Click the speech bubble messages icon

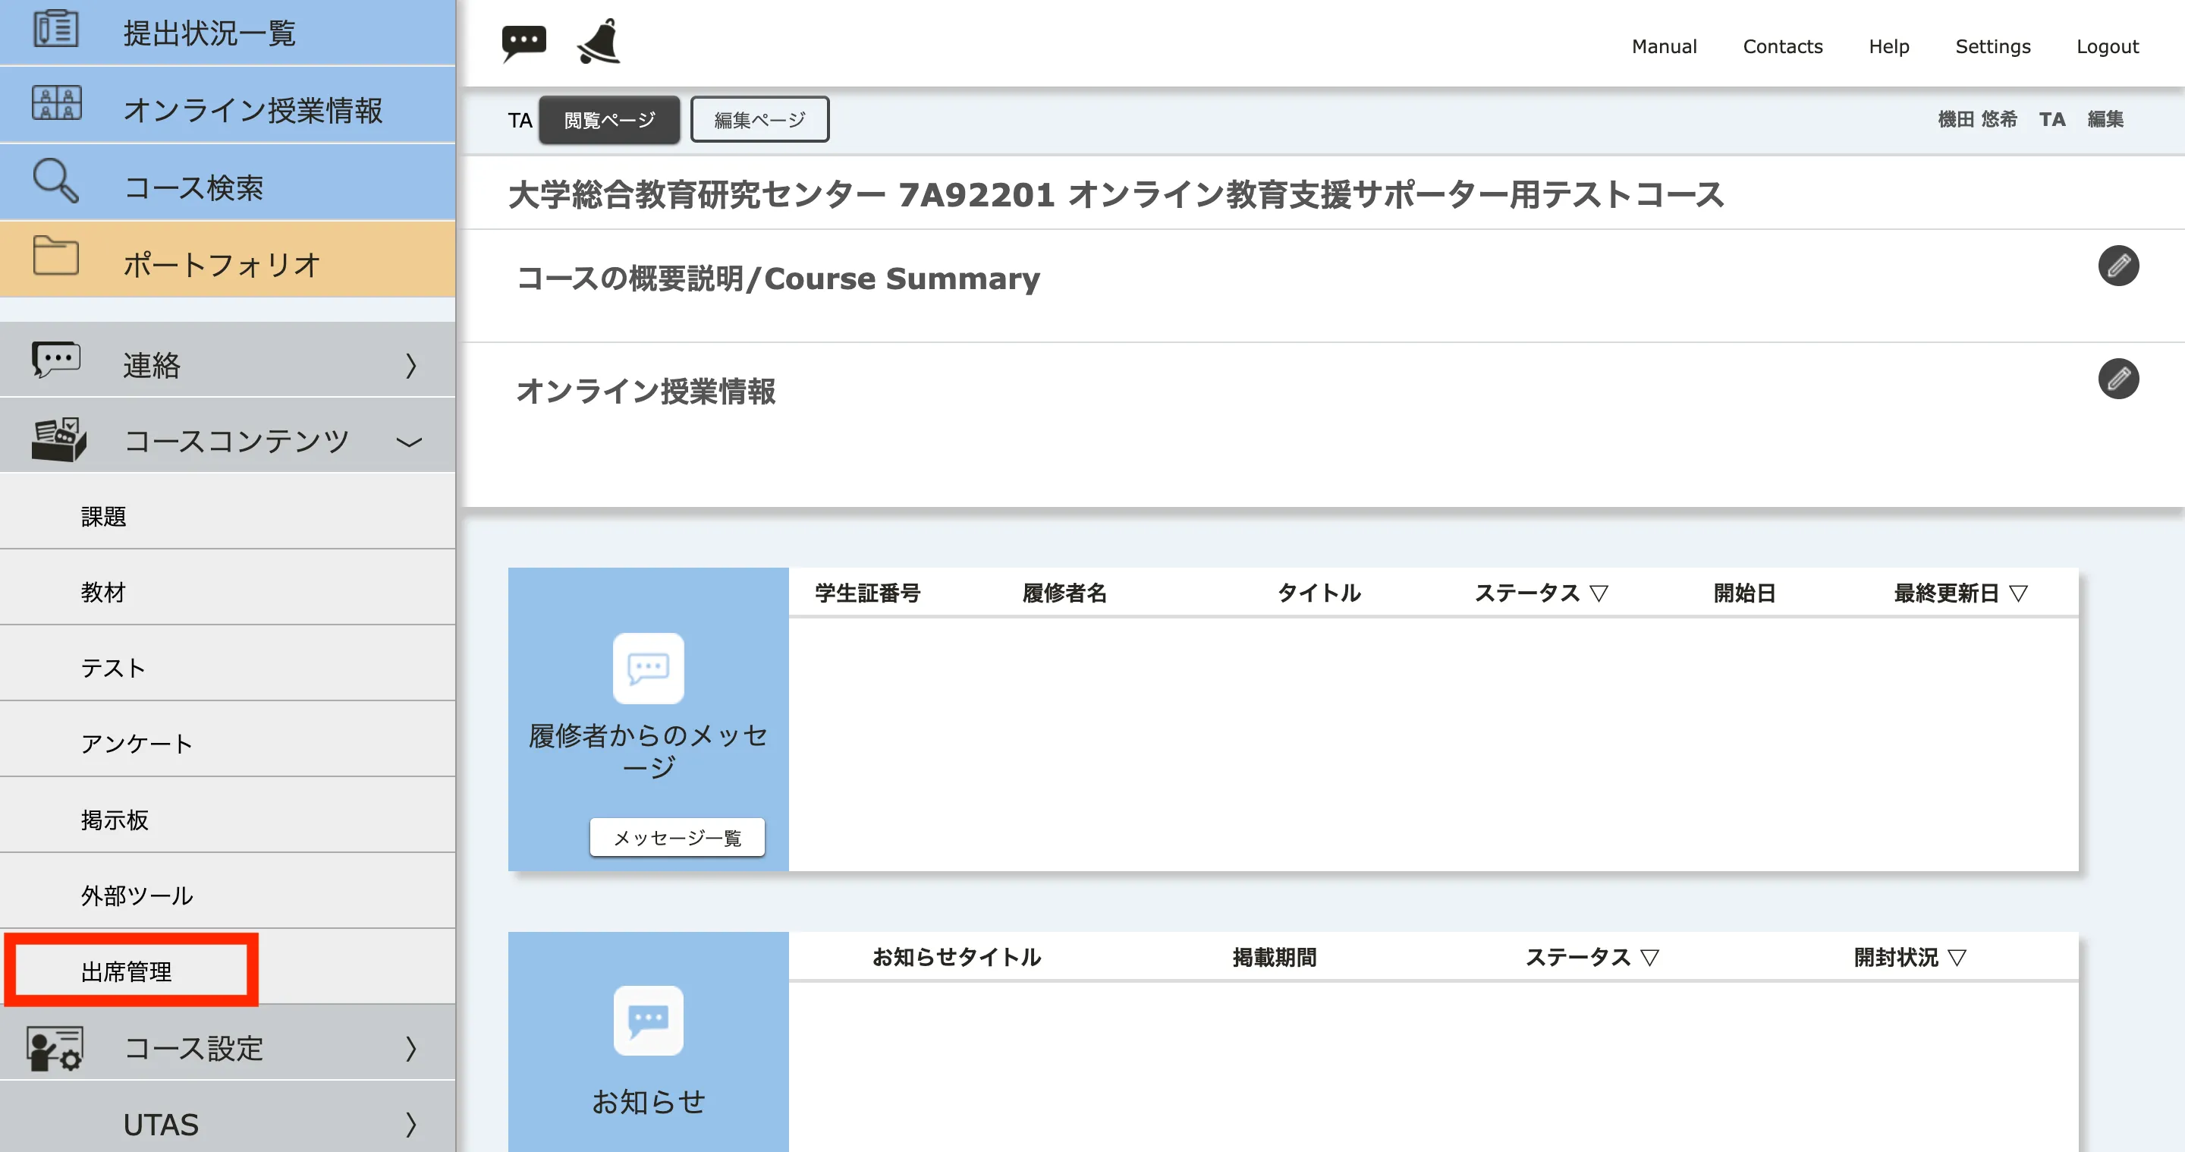pyautogui.click(x=523, y=42)
